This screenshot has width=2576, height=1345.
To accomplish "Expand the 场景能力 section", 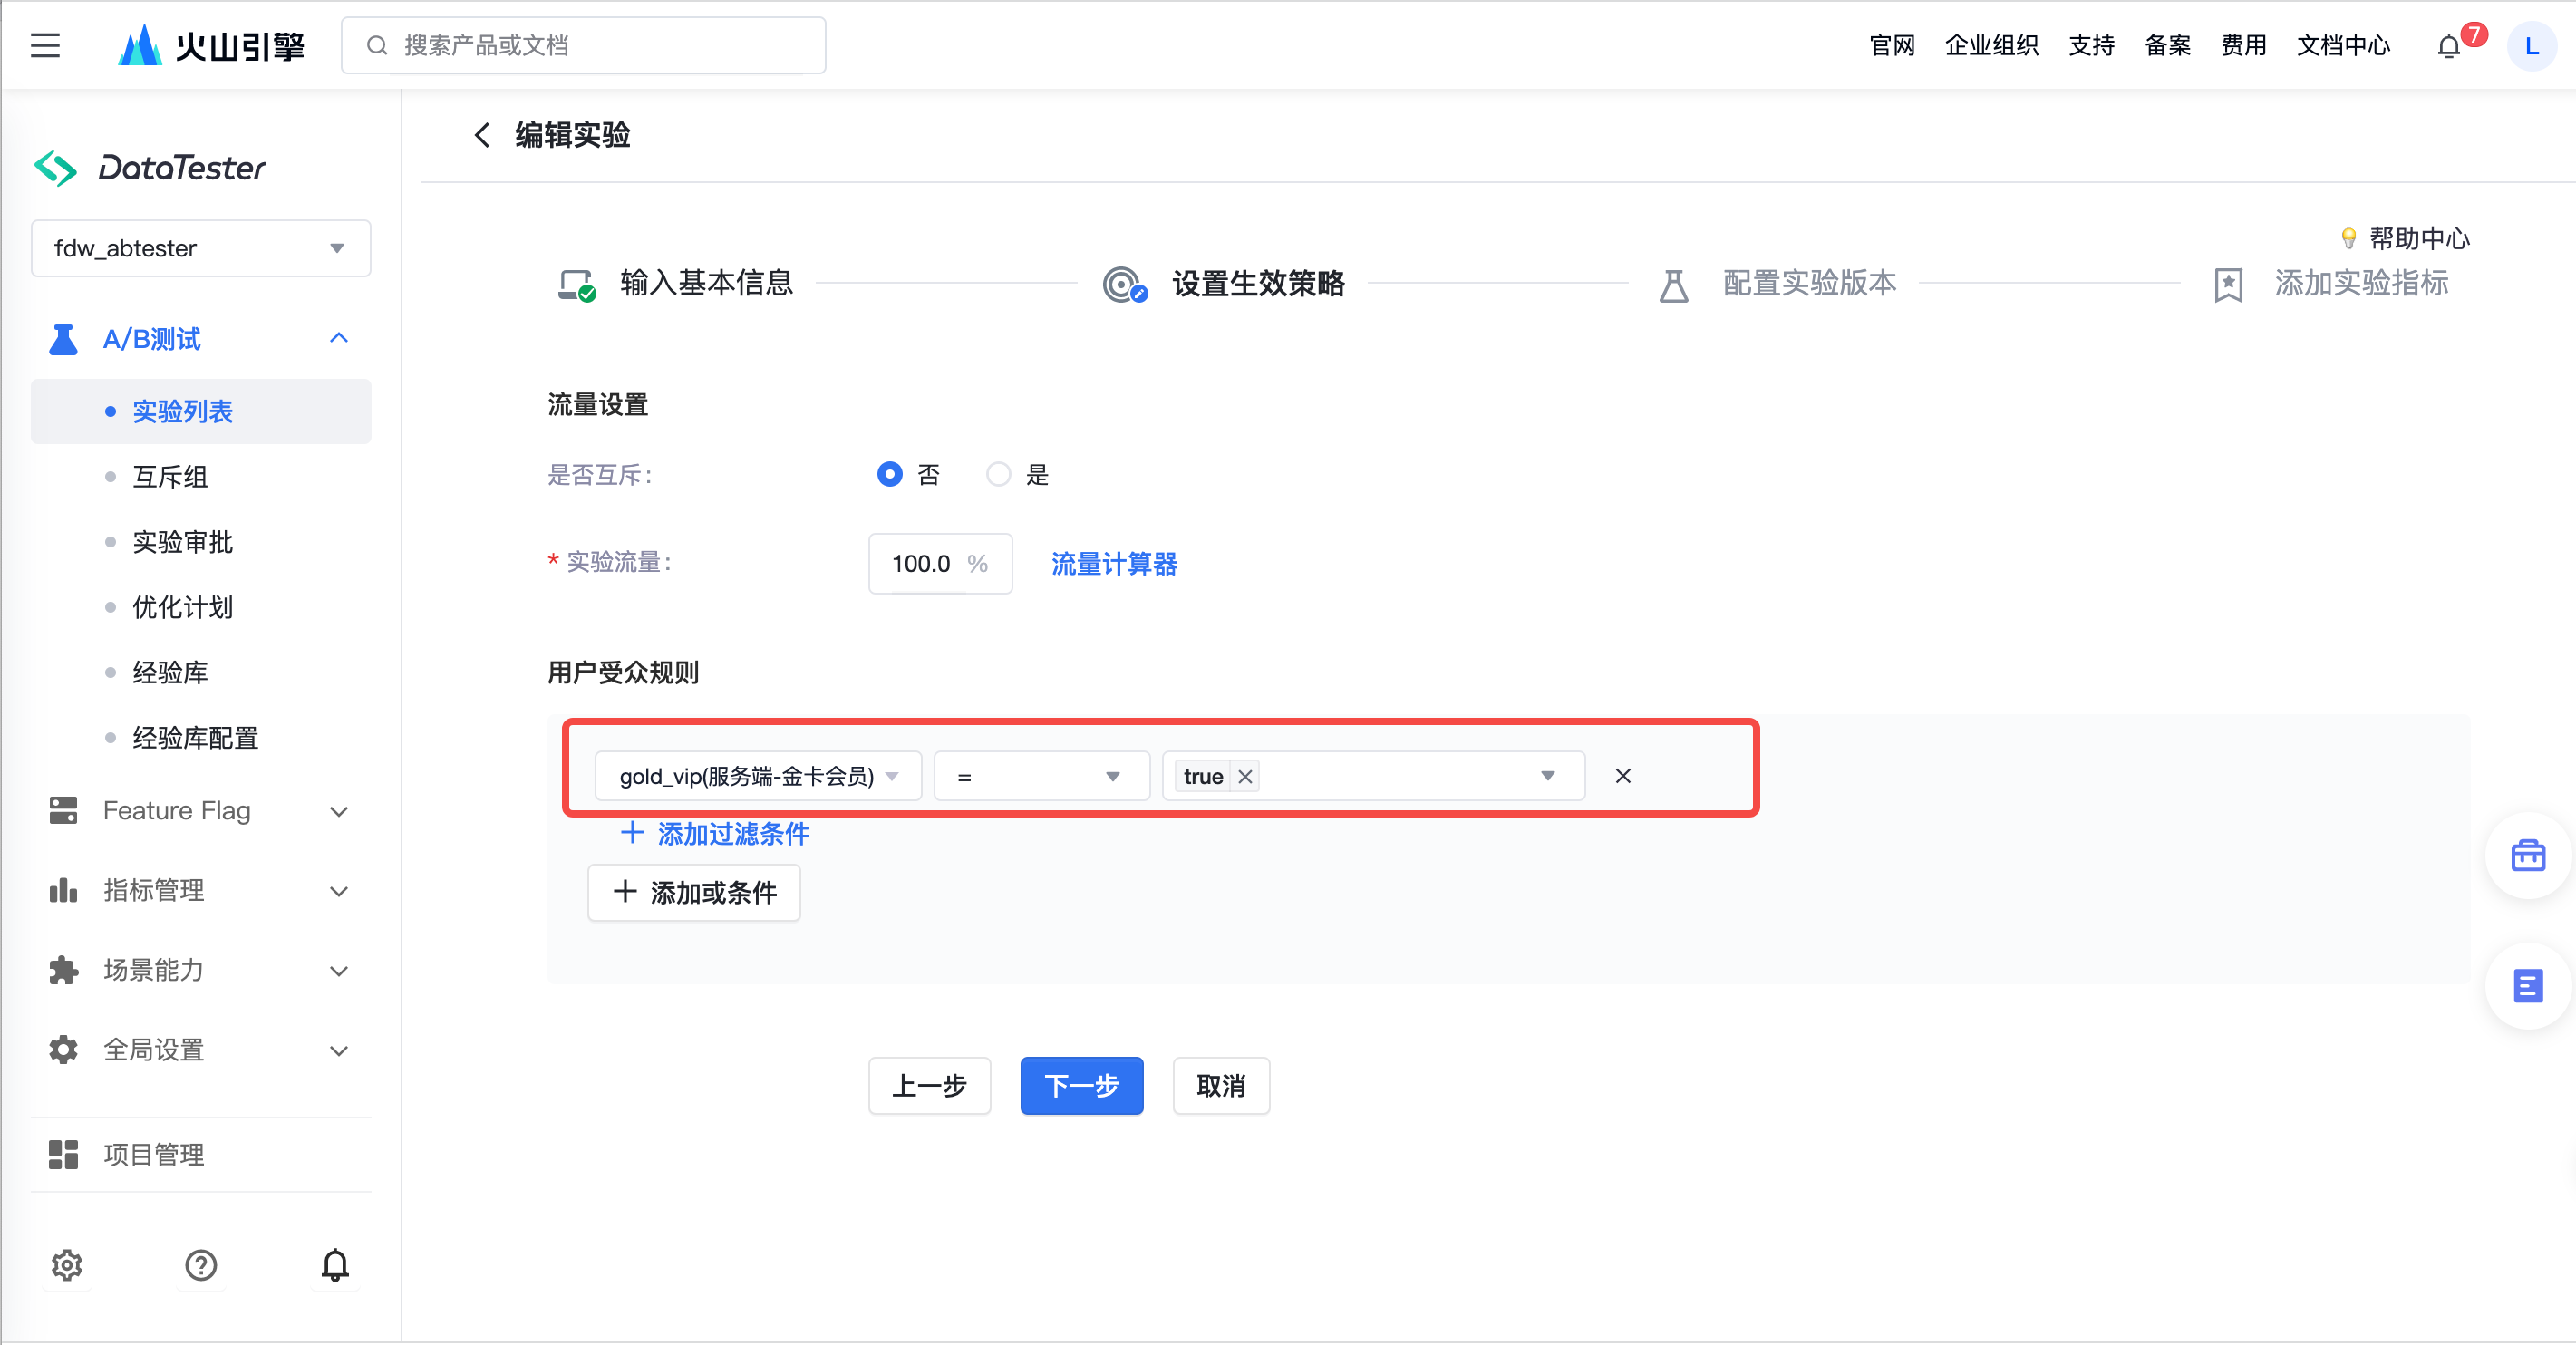I will pyautogui.click(x=339, y=971).
